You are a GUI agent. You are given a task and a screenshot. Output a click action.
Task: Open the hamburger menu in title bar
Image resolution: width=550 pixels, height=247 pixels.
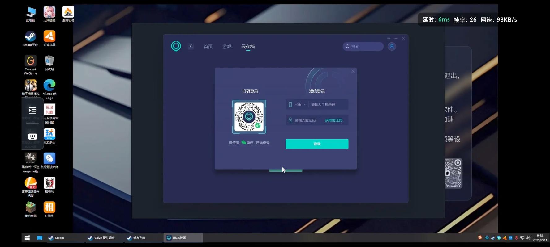click(389, 38)
